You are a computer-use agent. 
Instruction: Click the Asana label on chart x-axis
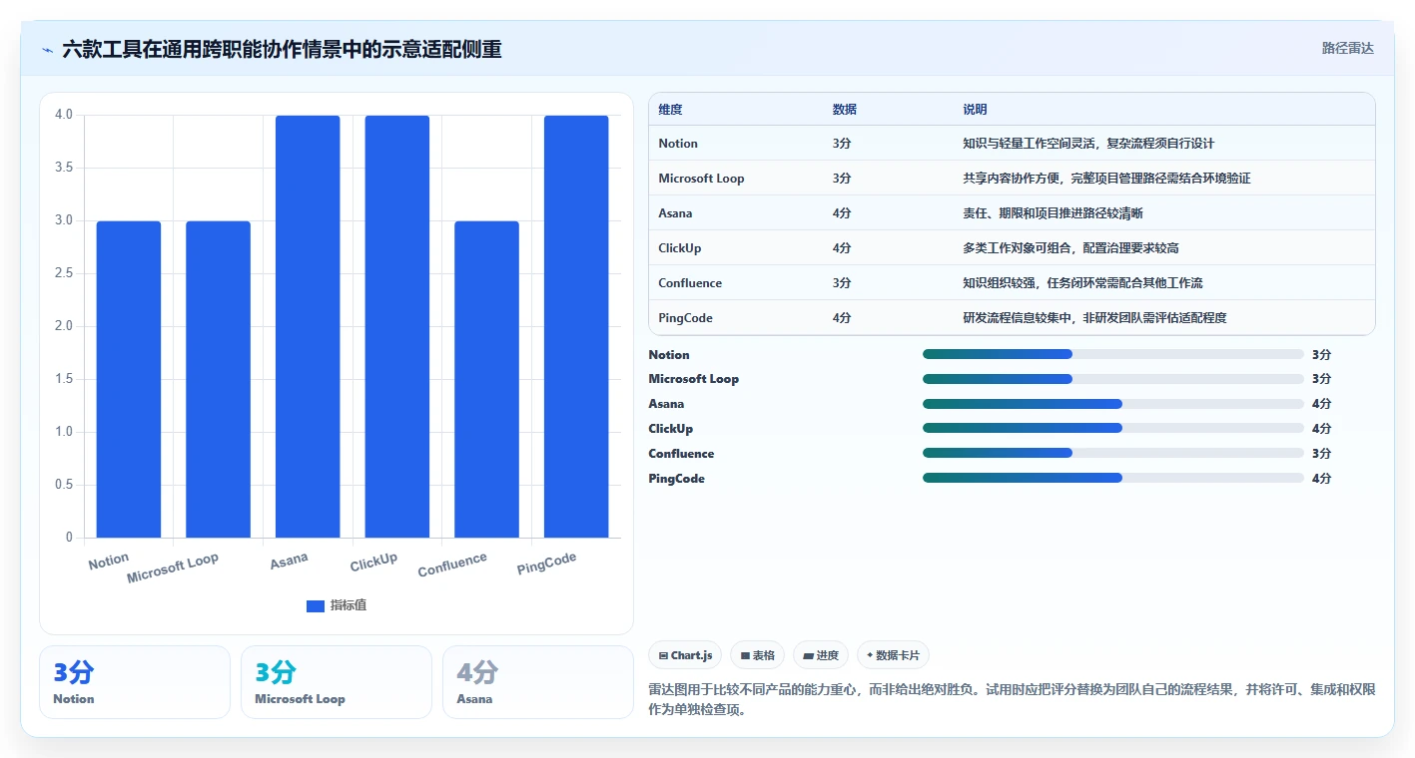click(x=290, y=562)
